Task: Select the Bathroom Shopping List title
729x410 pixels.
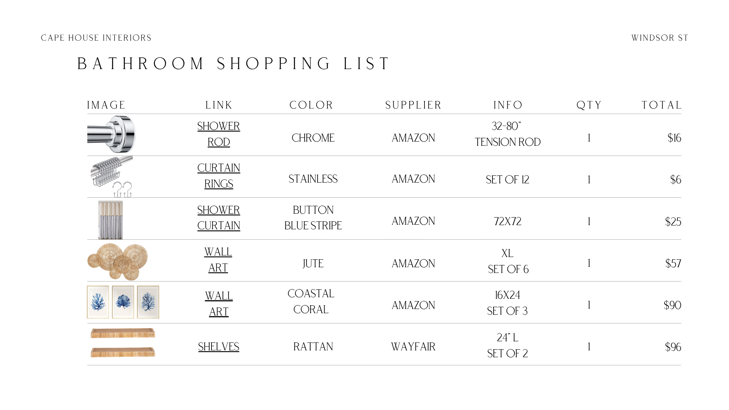Action: coord(233,64)
